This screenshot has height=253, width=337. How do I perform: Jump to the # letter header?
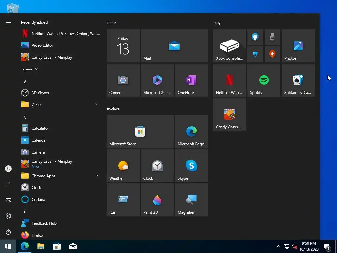[25, 81]
